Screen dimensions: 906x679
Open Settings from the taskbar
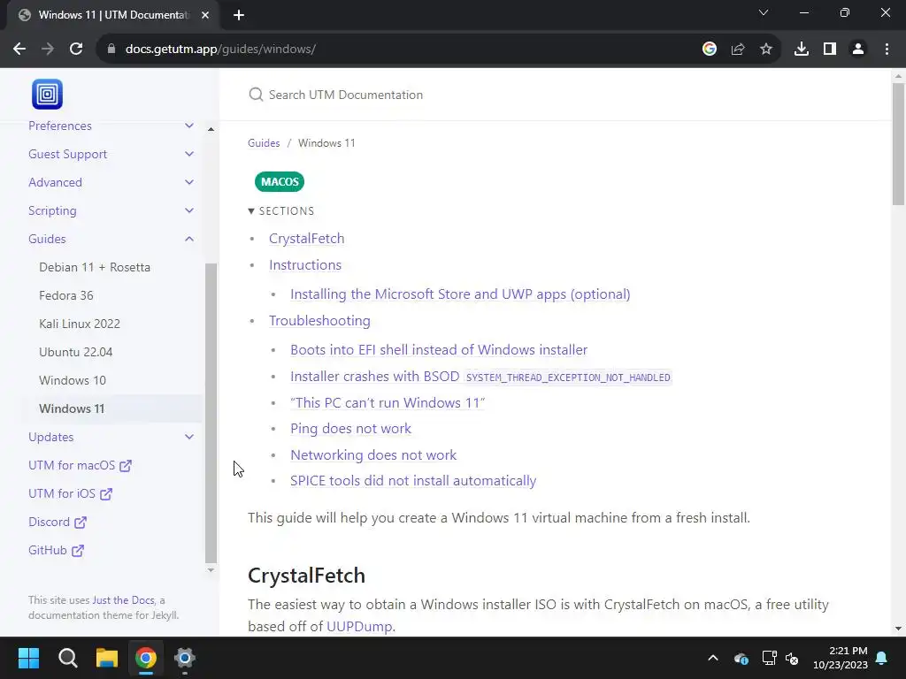pos(184,658)
